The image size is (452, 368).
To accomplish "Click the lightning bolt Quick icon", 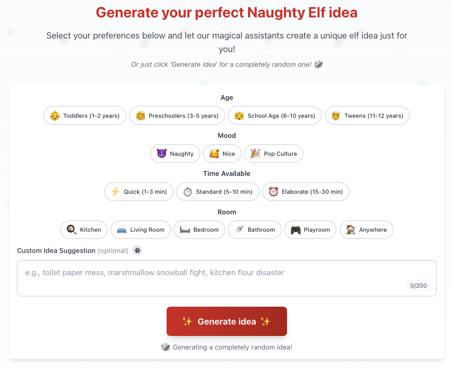I will point(115,192).
